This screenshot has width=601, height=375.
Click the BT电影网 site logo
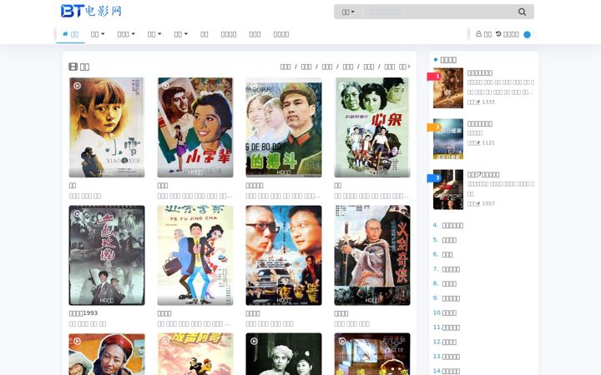(x=91, y=11)
